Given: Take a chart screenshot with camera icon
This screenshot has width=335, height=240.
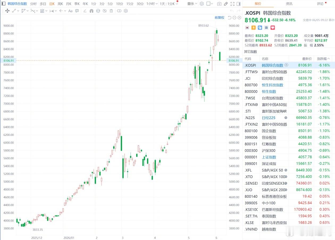Looking at the screenshot, I should click(x=219, y=4).
